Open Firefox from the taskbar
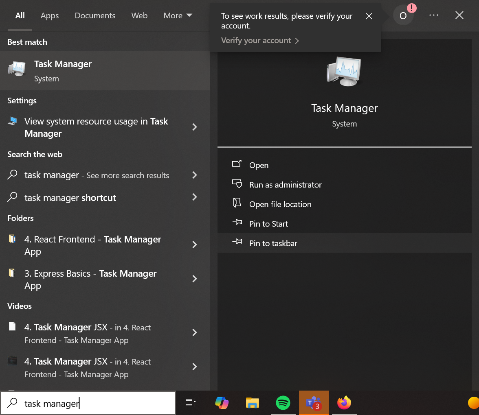Viewport: 479px width, 415px height. [x=344, y=403]
